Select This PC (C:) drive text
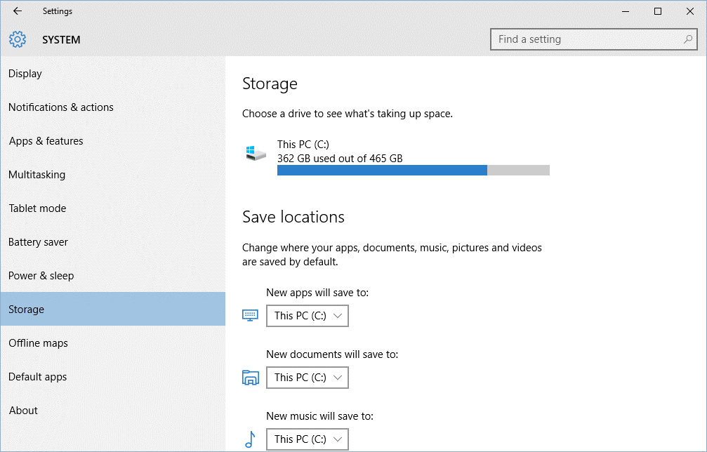 303,145
